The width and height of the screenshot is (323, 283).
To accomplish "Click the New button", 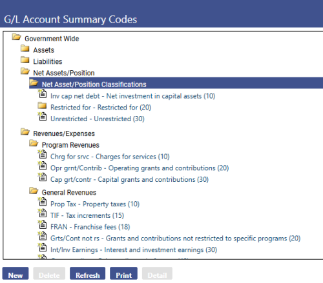I will pyautogui.click(x=16, y=273).
